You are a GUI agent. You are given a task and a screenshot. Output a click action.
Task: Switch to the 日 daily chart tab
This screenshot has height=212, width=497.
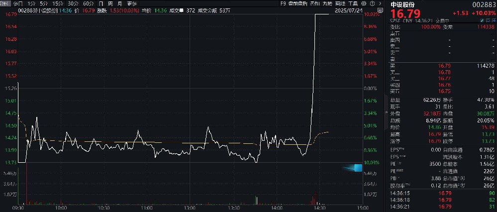(101, 3)
